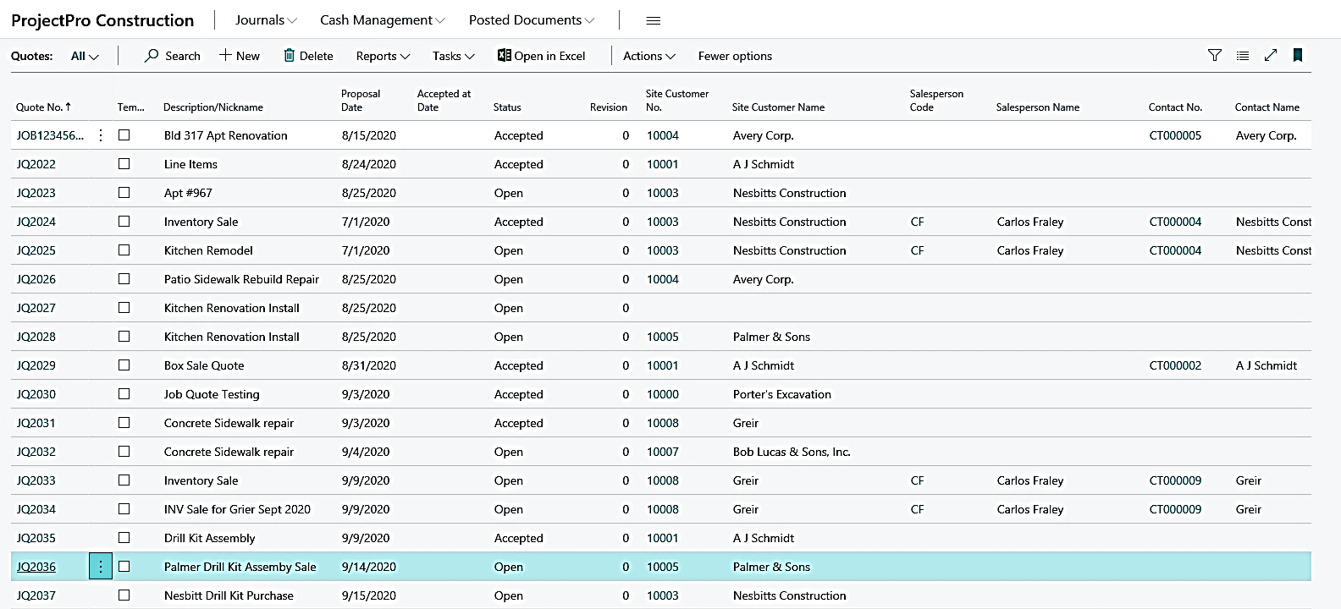
Task: Open the hamburger menu icon
Action: (653, 20)
